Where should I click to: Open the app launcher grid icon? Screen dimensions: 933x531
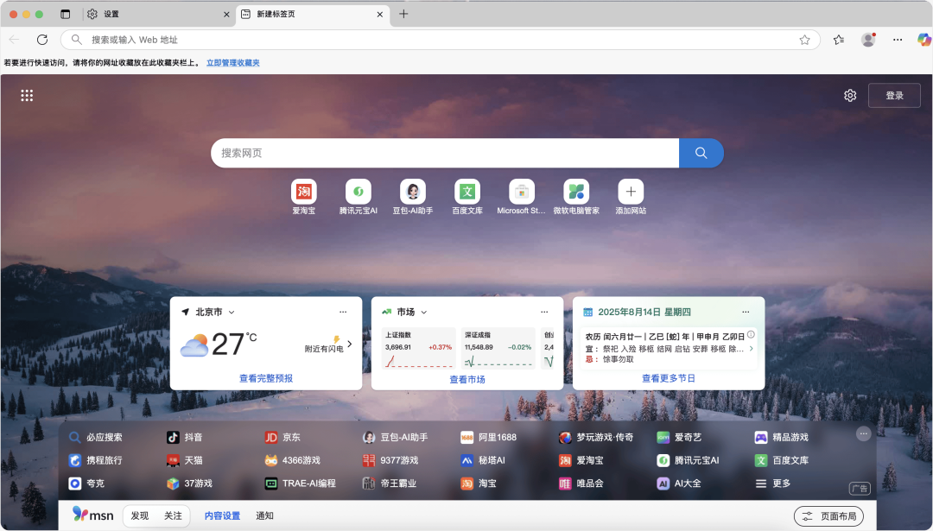tap(27, 95)
